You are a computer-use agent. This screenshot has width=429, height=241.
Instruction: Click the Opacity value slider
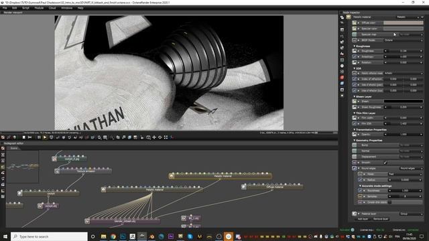[404, 135]
